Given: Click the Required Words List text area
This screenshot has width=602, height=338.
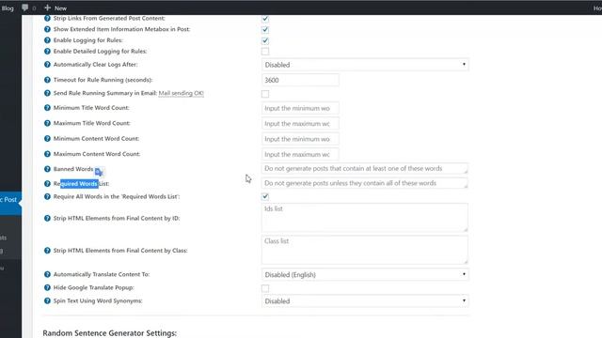Looking at the screenshot, I should (365, 183).
